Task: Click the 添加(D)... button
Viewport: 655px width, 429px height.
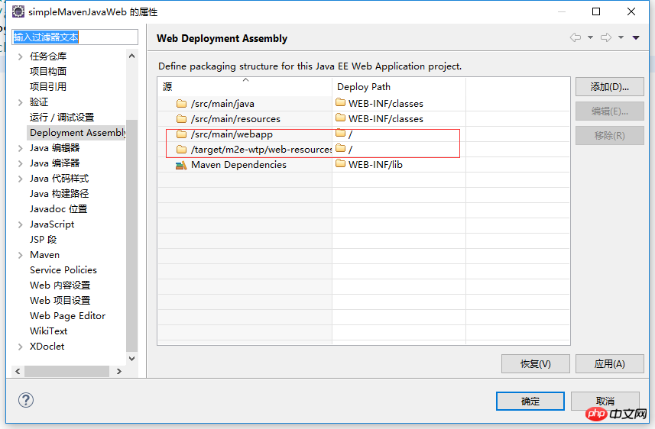Action: 609,87
